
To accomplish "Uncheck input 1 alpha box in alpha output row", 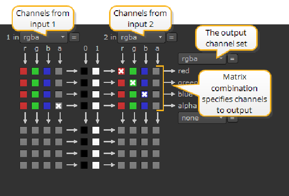I will coord(59,106).
